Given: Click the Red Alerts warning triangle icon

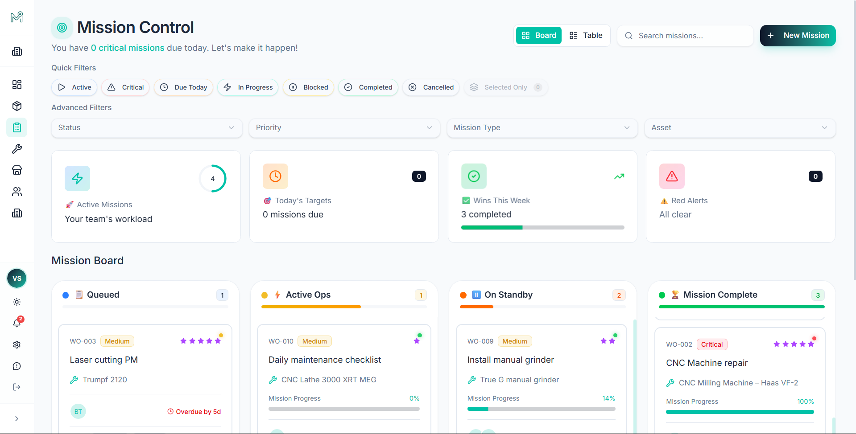Looking at the screenshot, I should point(672,176).
